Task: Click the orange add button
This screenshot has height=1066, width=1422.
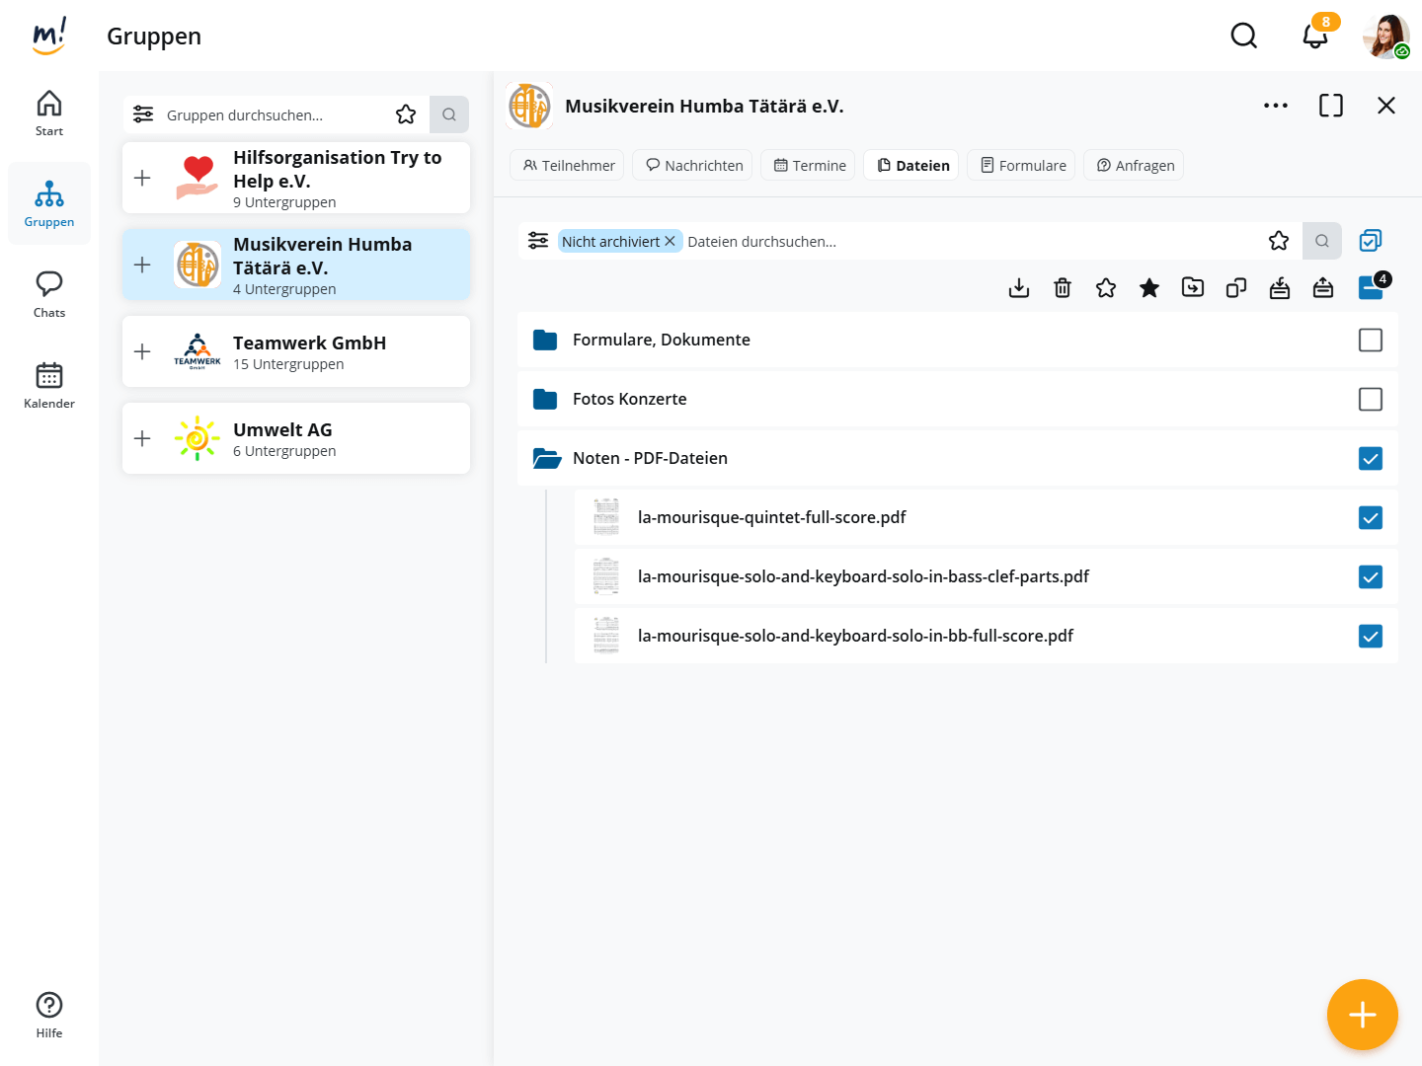Action: click(x=1362, y=1014)
